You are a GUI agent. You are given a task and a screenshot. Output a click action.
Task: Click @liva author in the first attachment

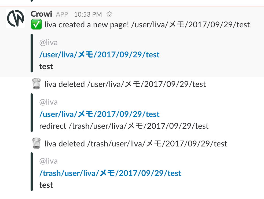(x=49, y=42)
